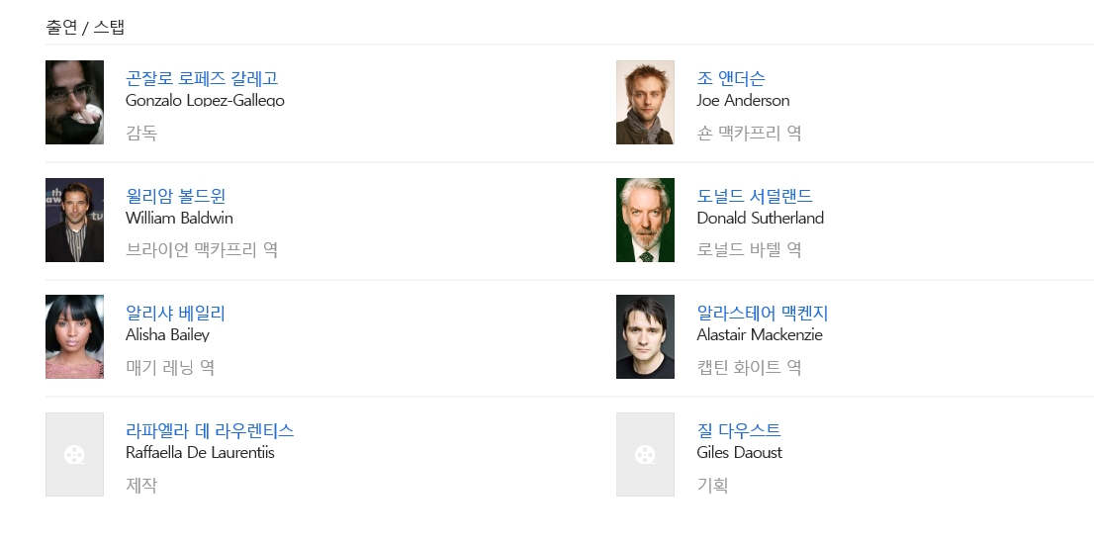Visit the 질 다우스트 name link
1094x545 pixels.
[739, 430]
